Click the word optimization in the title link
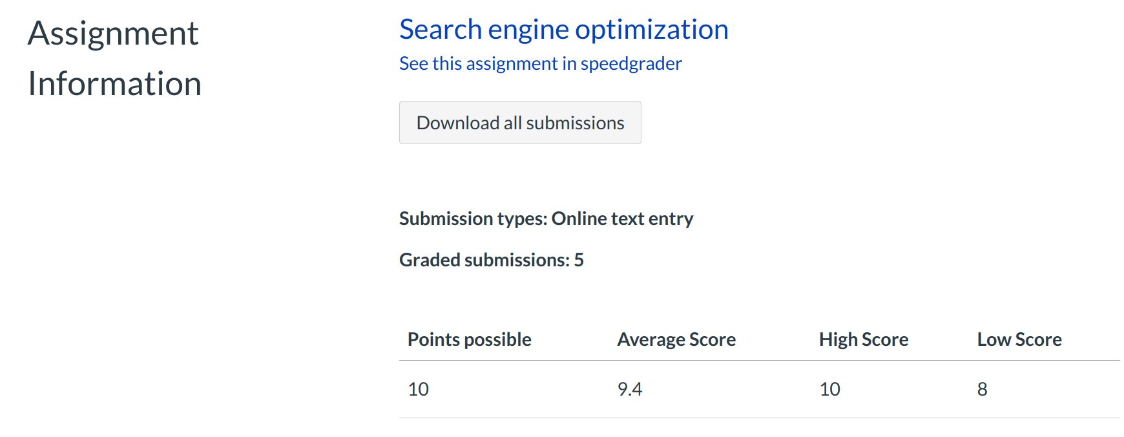This screenshot has width=1124, height=437. pyautogui.click(x=651, y=30)
